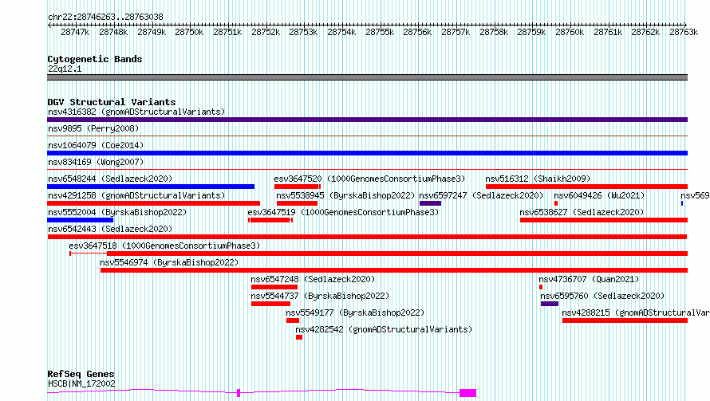Image resolution: width=710 pixels, height=401 pixels.
Task: Select the nsv6597247 purple bar
Action: [430, 203]
